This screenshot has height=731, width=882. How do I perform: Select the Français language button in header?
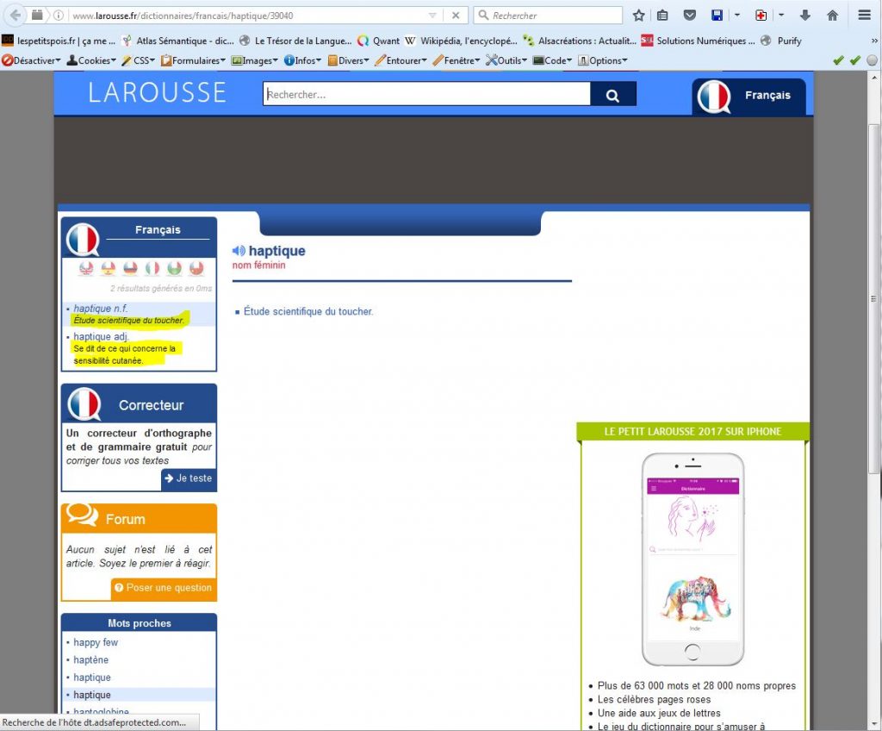pyautogui.click(x=748, y=97)
